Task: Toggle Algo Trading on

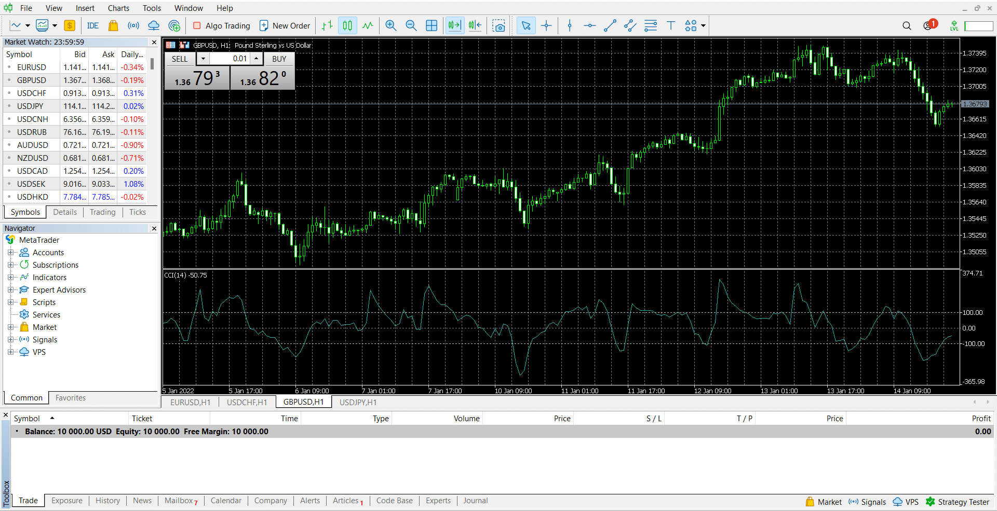Action: point(221,25)
